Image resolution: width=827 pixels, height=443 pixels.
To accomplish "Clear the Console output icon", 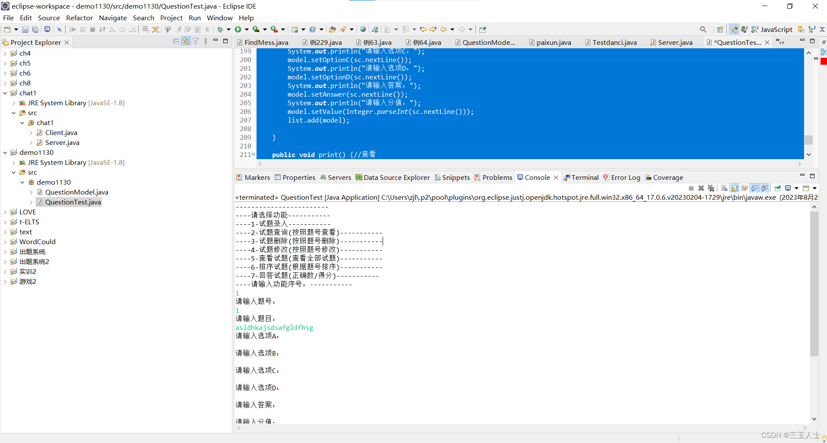I will (724, 188).
